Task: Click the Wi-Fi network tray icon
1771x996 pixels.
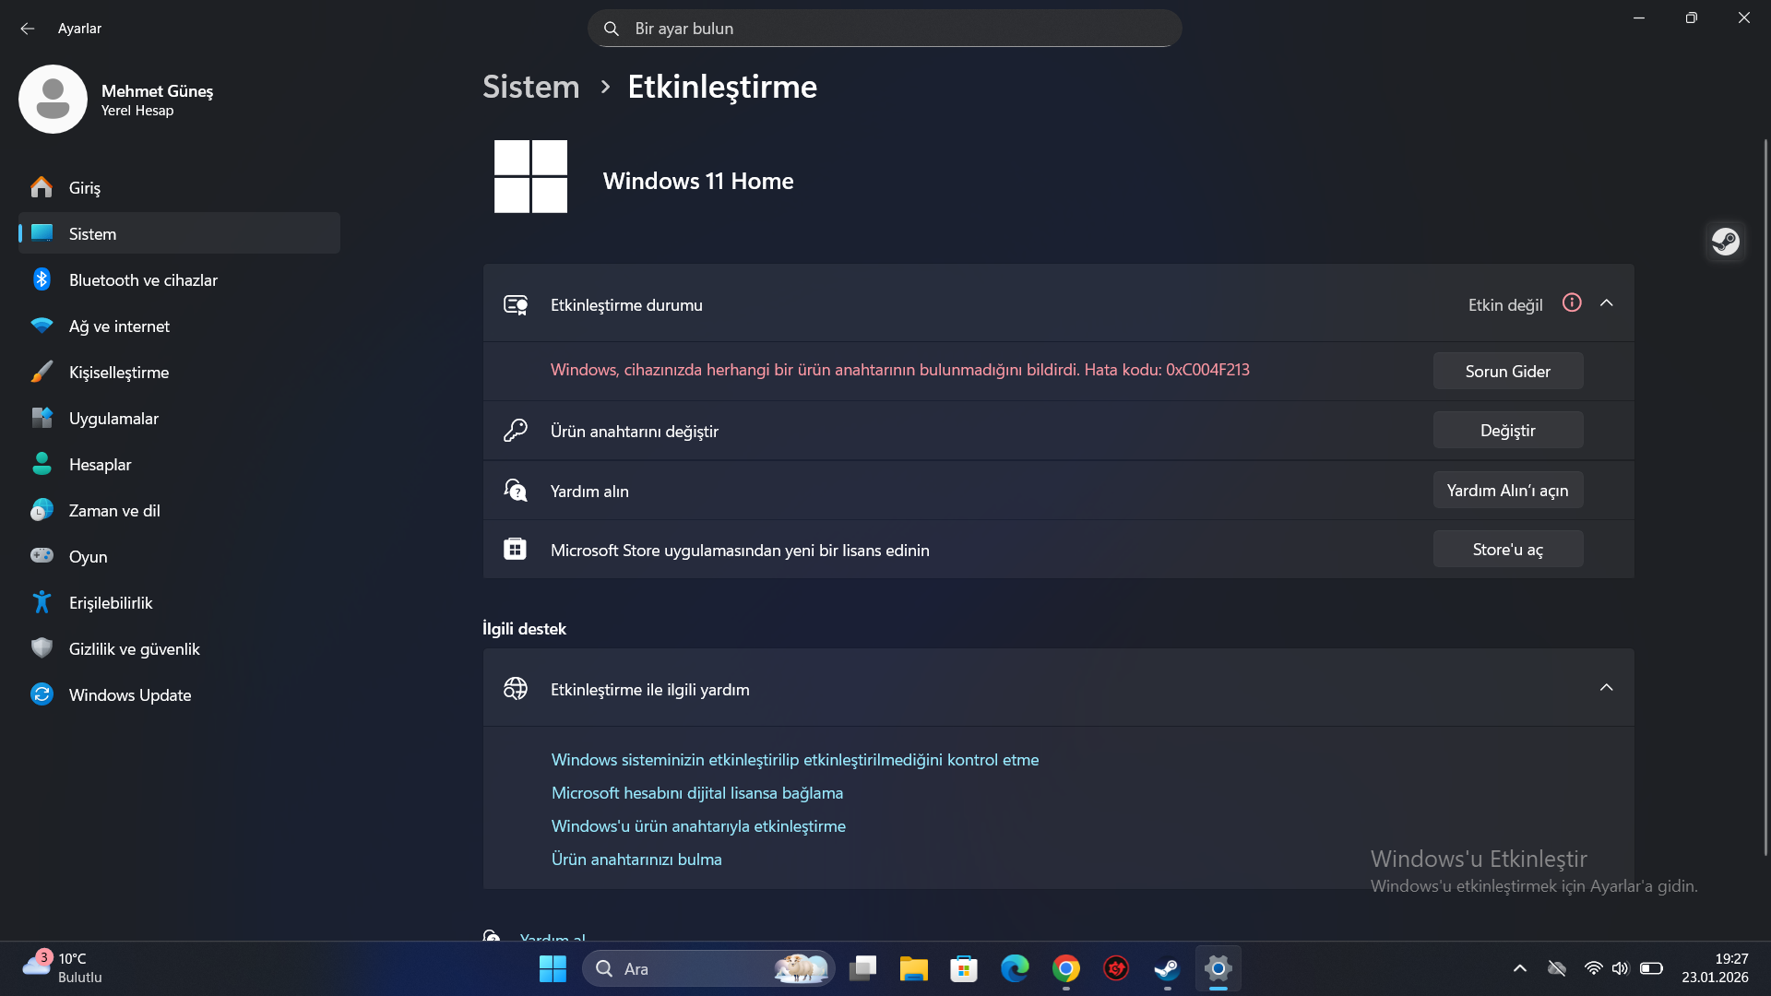Action: pyautogui.click(x=1593, y=968)
